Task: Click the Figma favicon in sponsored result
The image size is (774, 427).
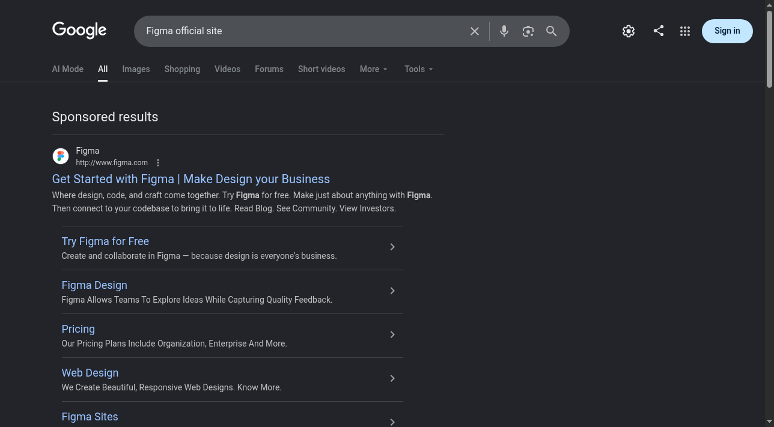Action: [61, 156]
